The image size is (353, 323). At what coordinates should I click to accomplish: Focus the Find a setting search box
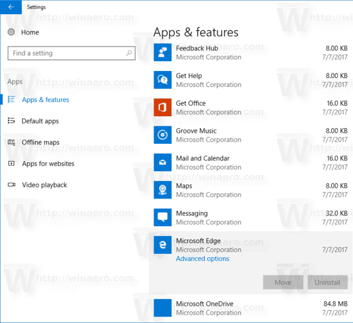(x=72, y=53)
